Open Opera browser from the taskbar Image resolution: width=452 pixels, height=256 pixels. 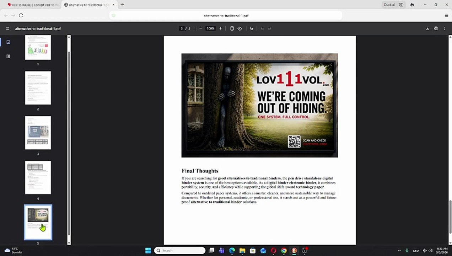point(273,250)
